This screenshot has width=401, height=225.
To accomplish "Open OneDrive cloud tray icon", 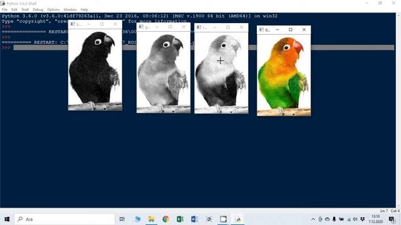I will click(x=327, y=219).
